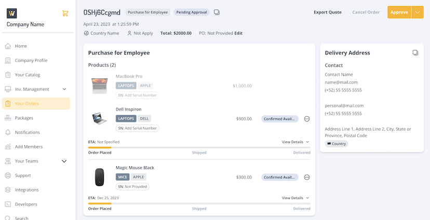Click the Notifications bell icon
430x220 pixels.
8,132
